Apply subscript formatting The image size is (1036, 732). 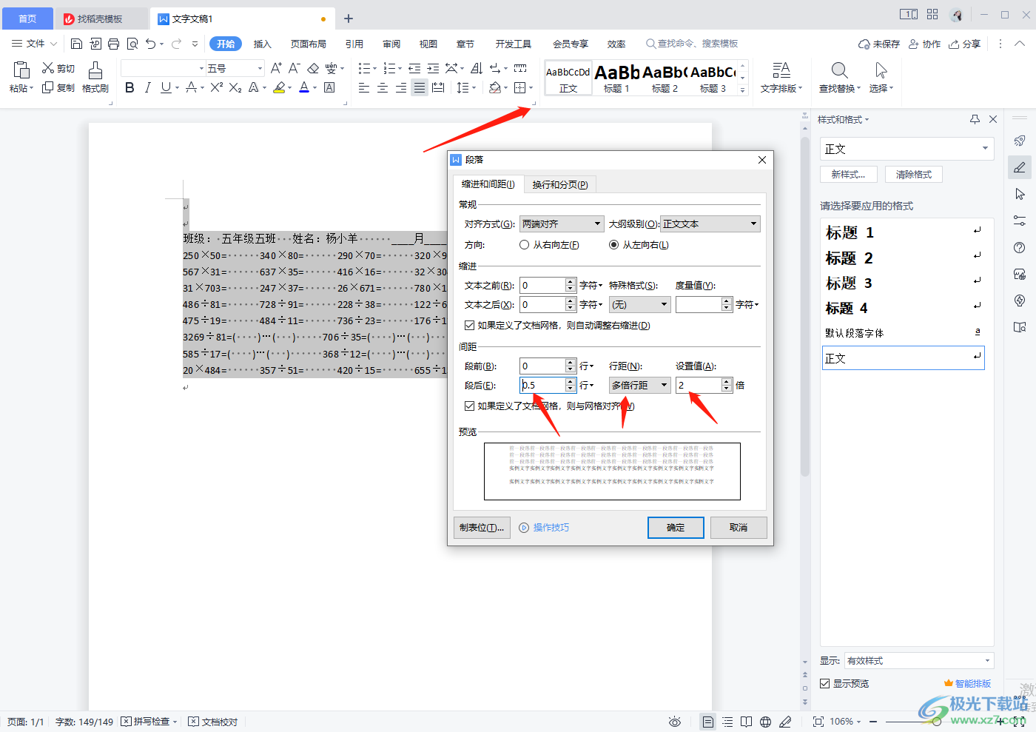(235, 87)
